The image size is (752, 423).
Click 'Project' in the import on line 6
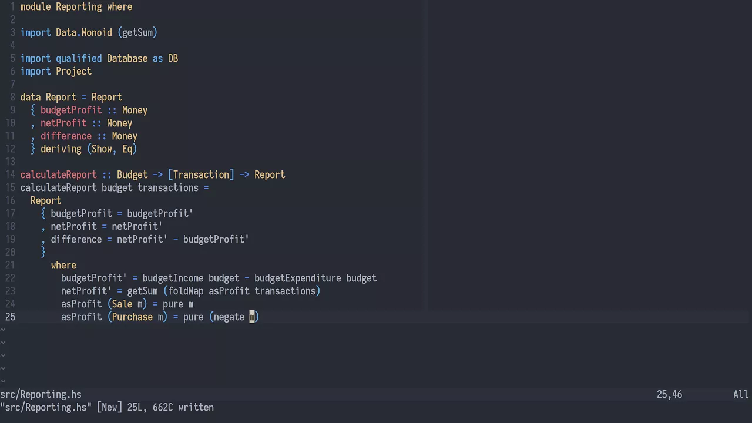[73, 72]
